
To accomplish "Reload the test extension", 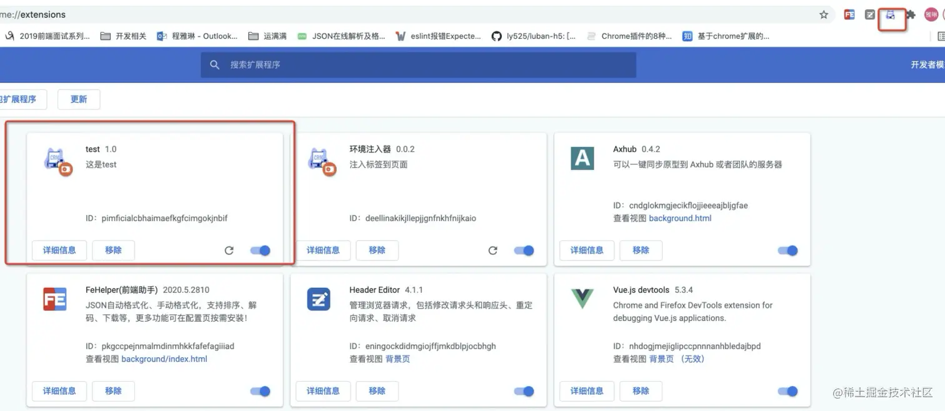I will click(x=229, y=250).
